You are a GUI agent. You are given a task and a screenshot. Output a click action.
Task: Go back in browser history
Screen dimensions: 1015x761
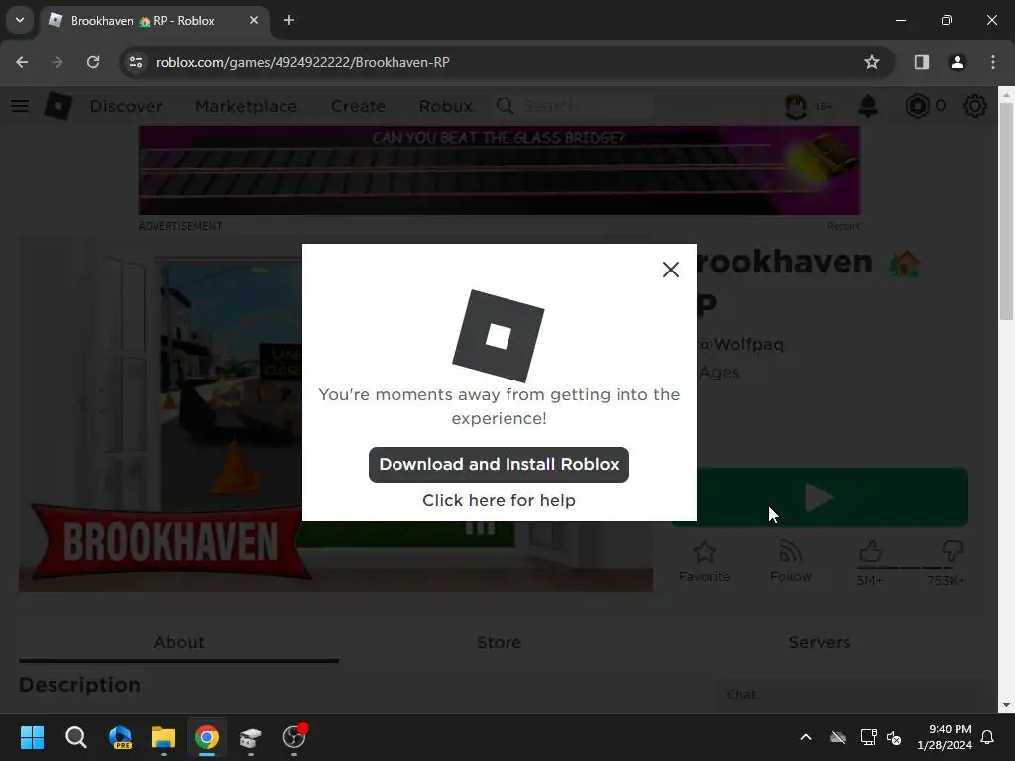(x=22, y=62)
